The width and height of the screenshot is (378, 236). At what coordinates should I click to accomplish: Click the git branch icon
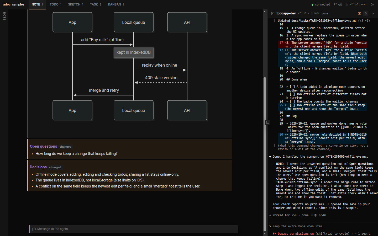coord(335,4)
